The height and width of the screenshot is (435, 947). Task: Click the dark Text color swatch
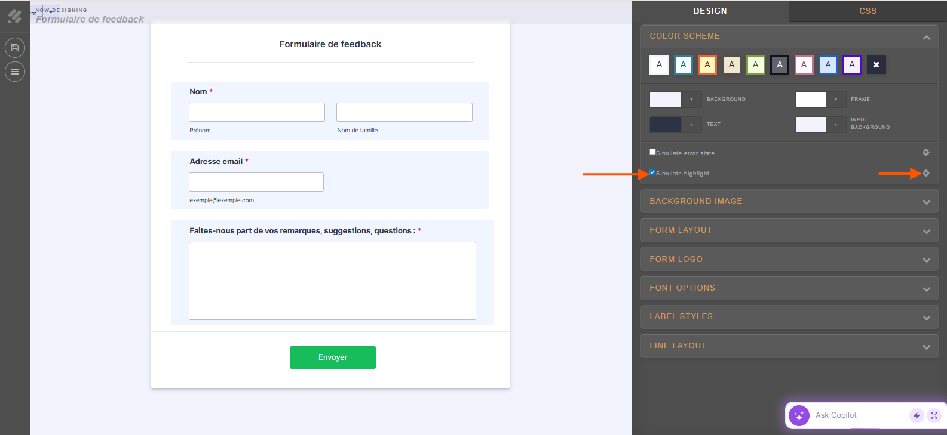(x=666, y=124)
